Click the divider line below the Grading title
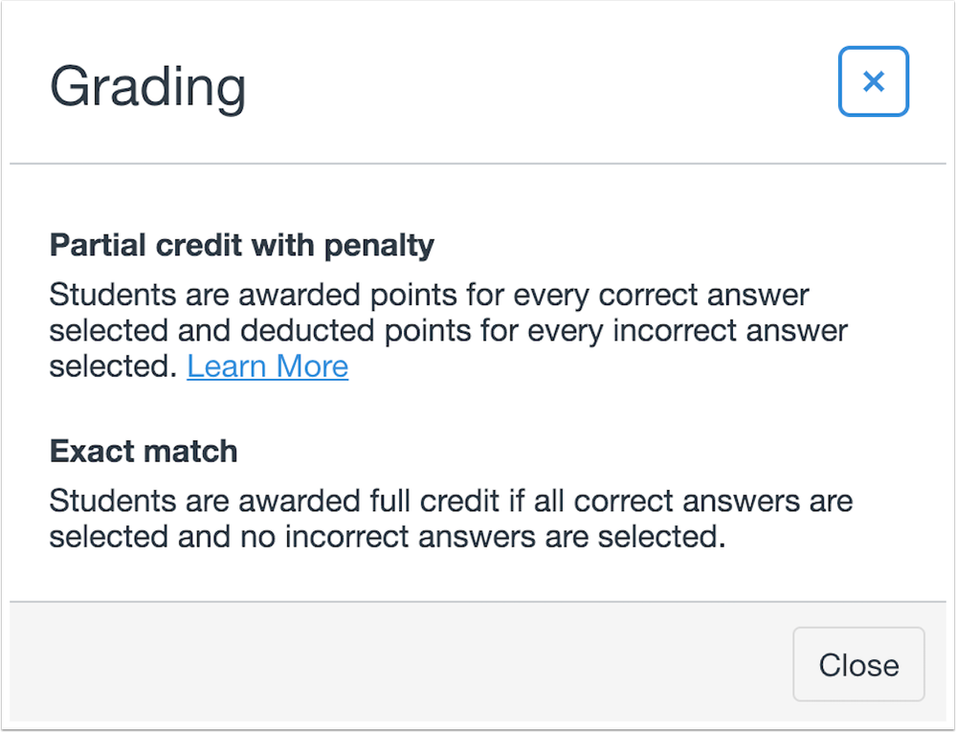This screenshot has width=956, height=732. tap(478, 163)
